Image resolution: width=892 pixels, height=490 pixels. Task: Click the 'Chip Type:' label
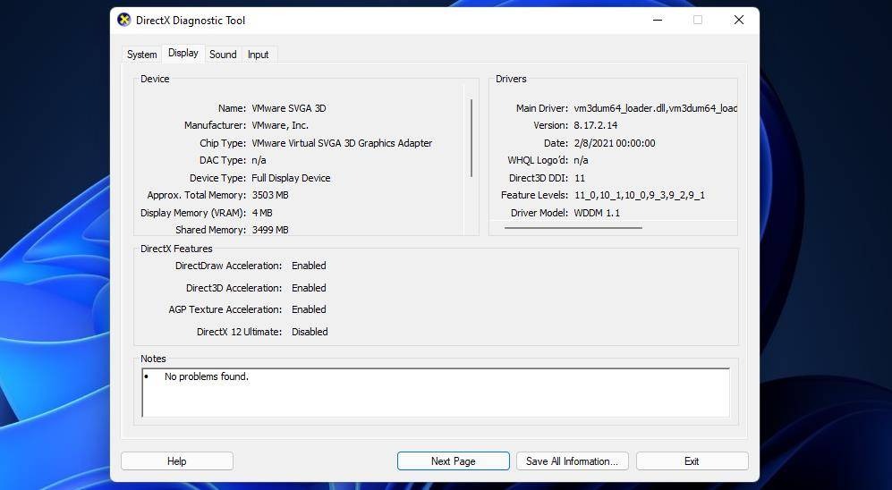223,143
